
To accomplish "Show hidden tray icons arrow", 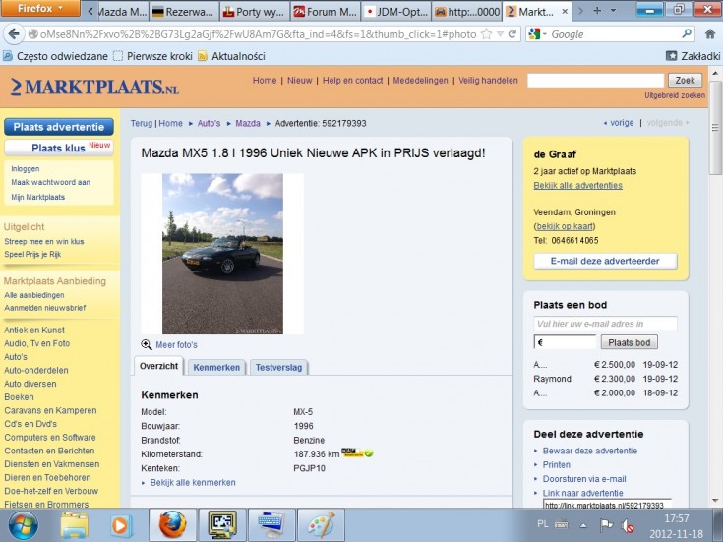I will click(583, 525).
